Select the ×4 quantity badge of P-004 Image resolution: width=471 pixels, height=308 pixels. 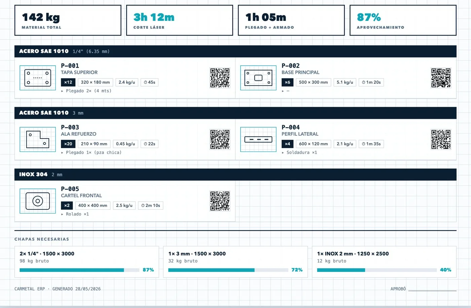[x=287, y=144]
